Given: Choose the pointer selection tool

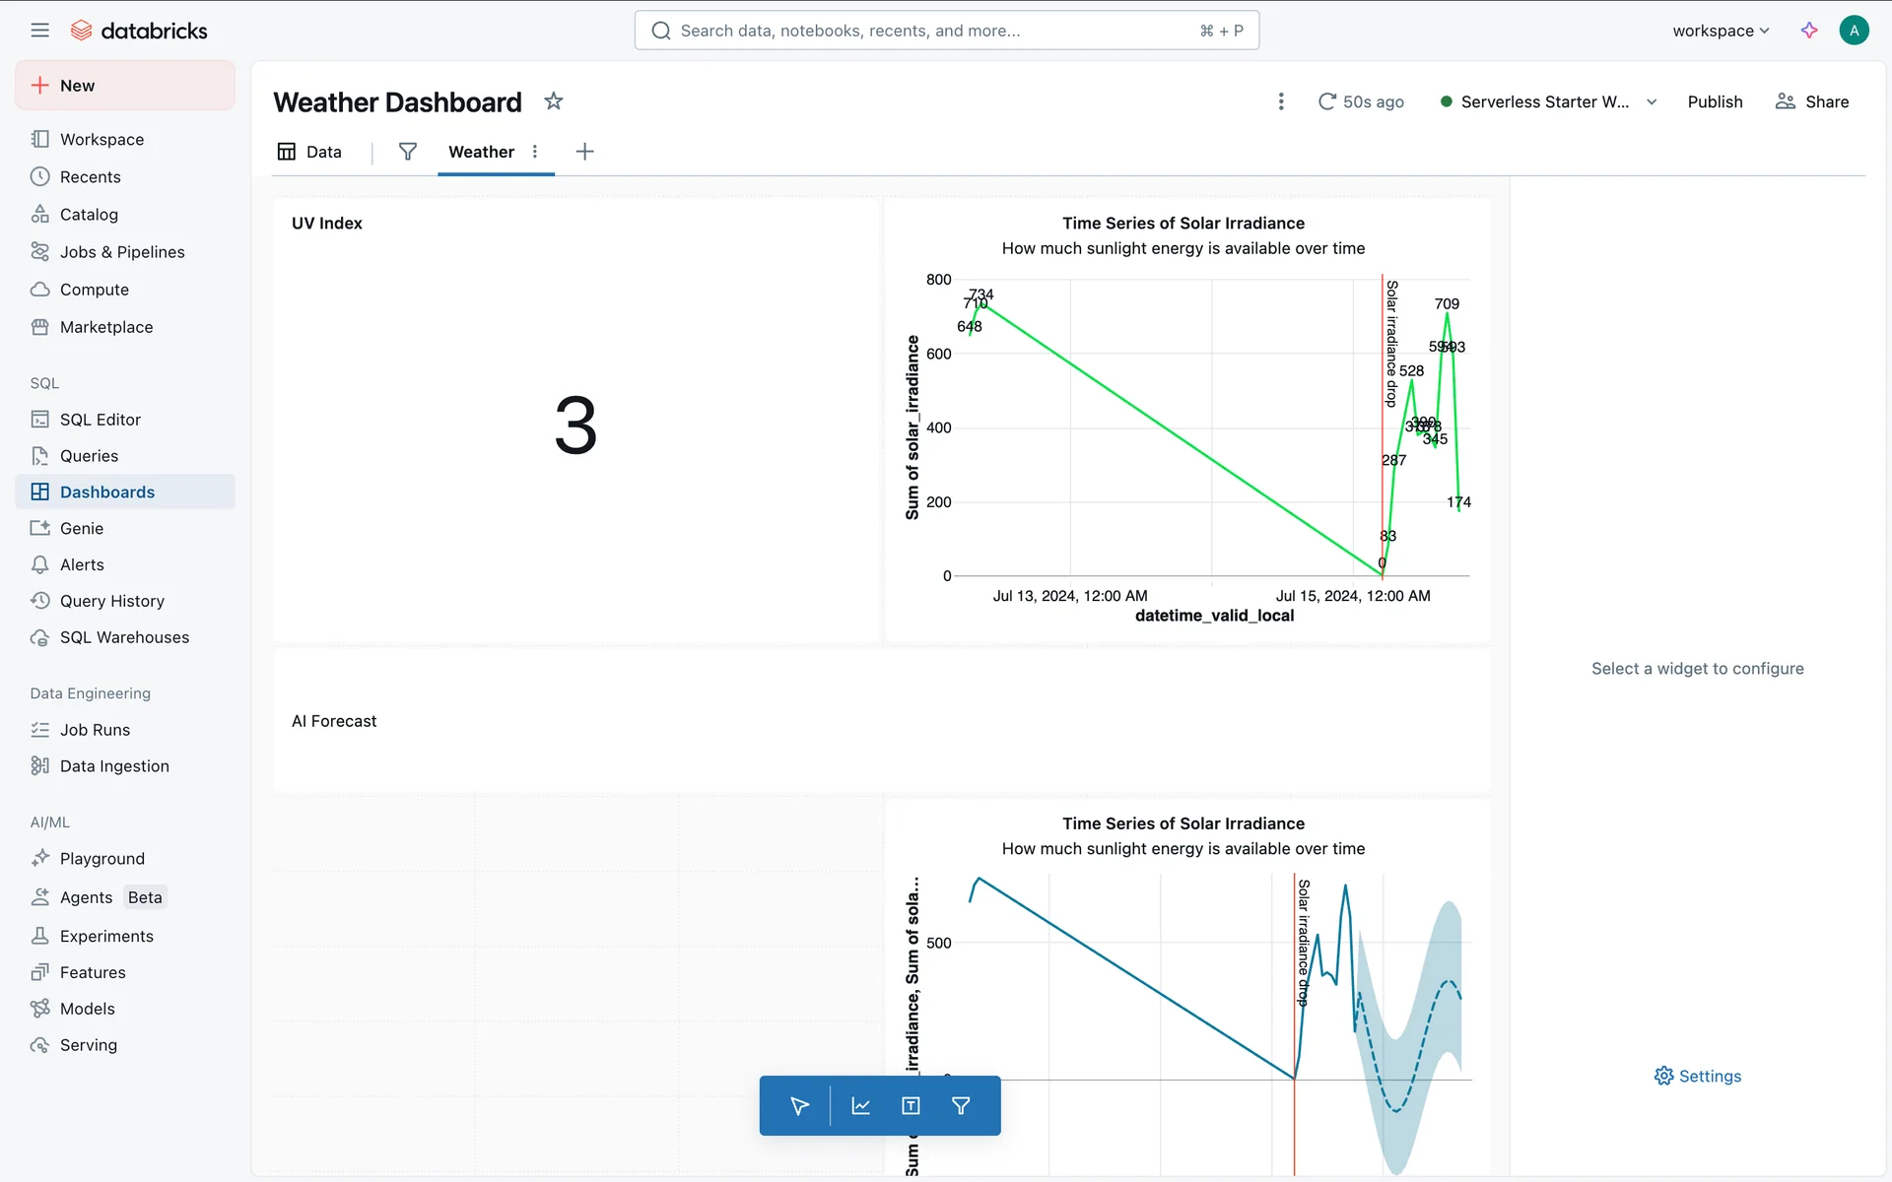Looking at the screenshot, I should (799, 1106).
